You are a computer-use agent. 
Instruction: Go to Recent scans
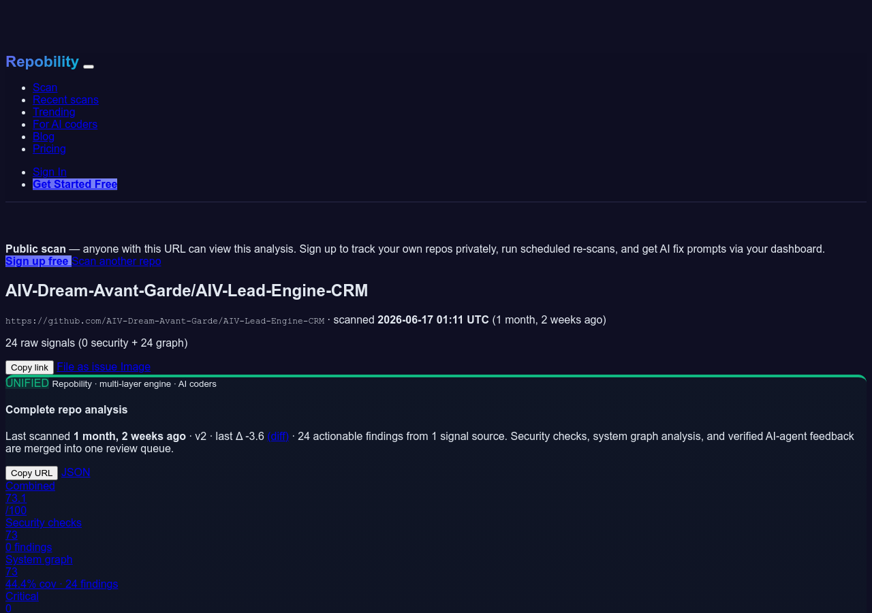pos(65,99)
